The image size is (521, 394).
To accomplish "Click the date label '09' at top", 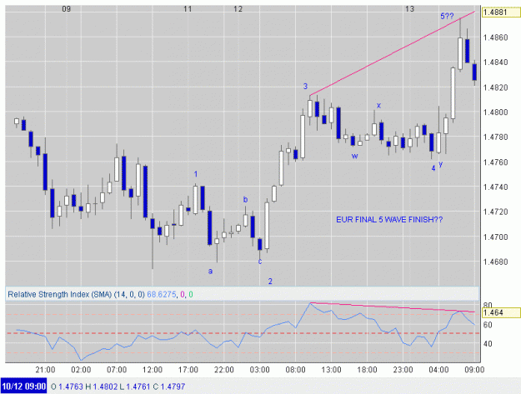I will coord(67,9).
